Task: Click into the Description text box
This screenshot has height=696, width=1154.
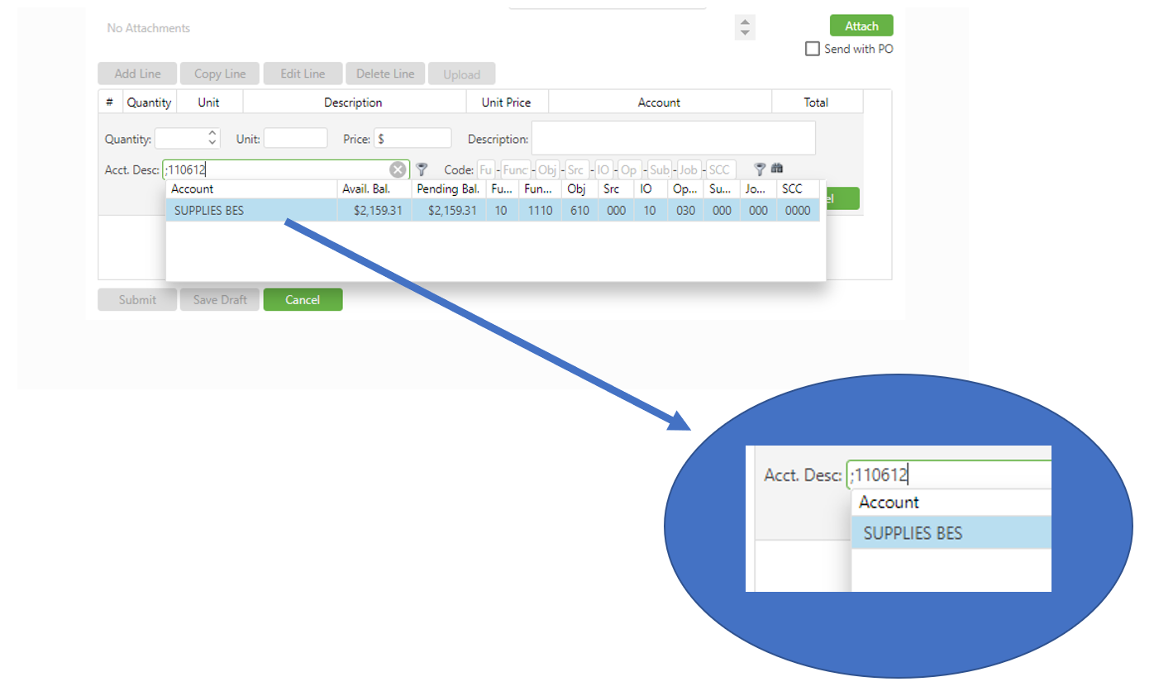Action: [673, 138]
